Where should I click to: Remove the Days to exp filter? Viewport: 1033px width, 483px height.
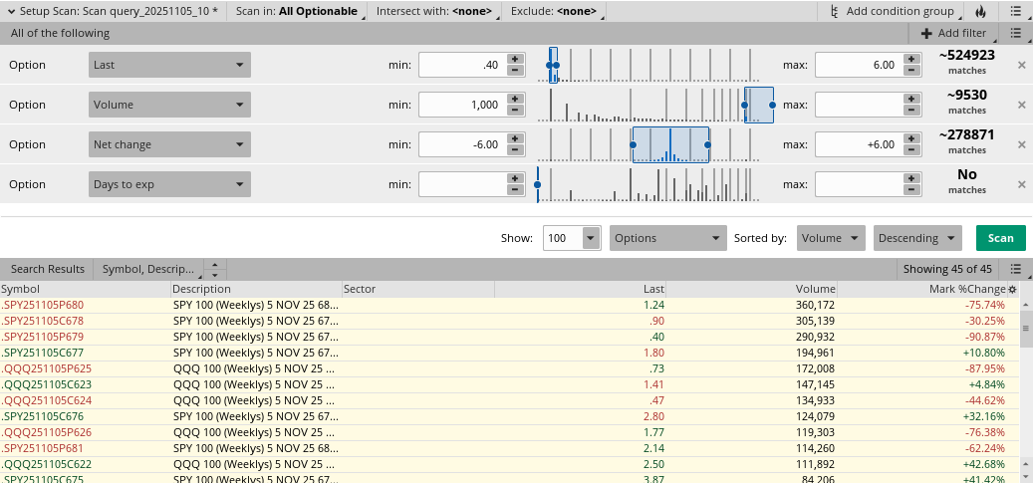pos(1021,184)
